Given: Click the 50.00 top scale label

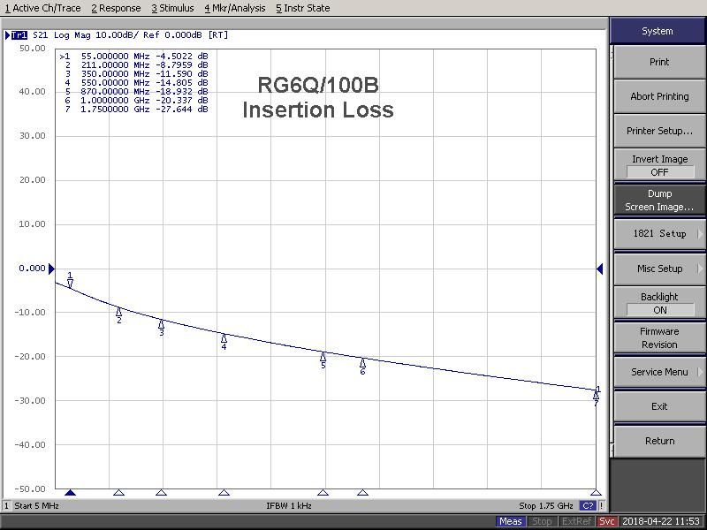Looking at the screenshot, I should 33,49.
